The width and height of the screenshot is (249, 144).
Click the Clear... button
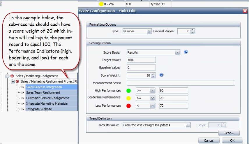pos(229,133)
